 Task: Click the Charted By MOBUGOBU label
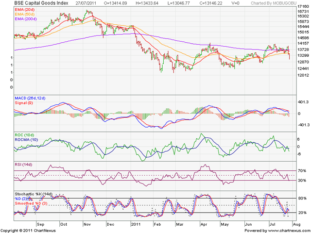tap(274, 3)
